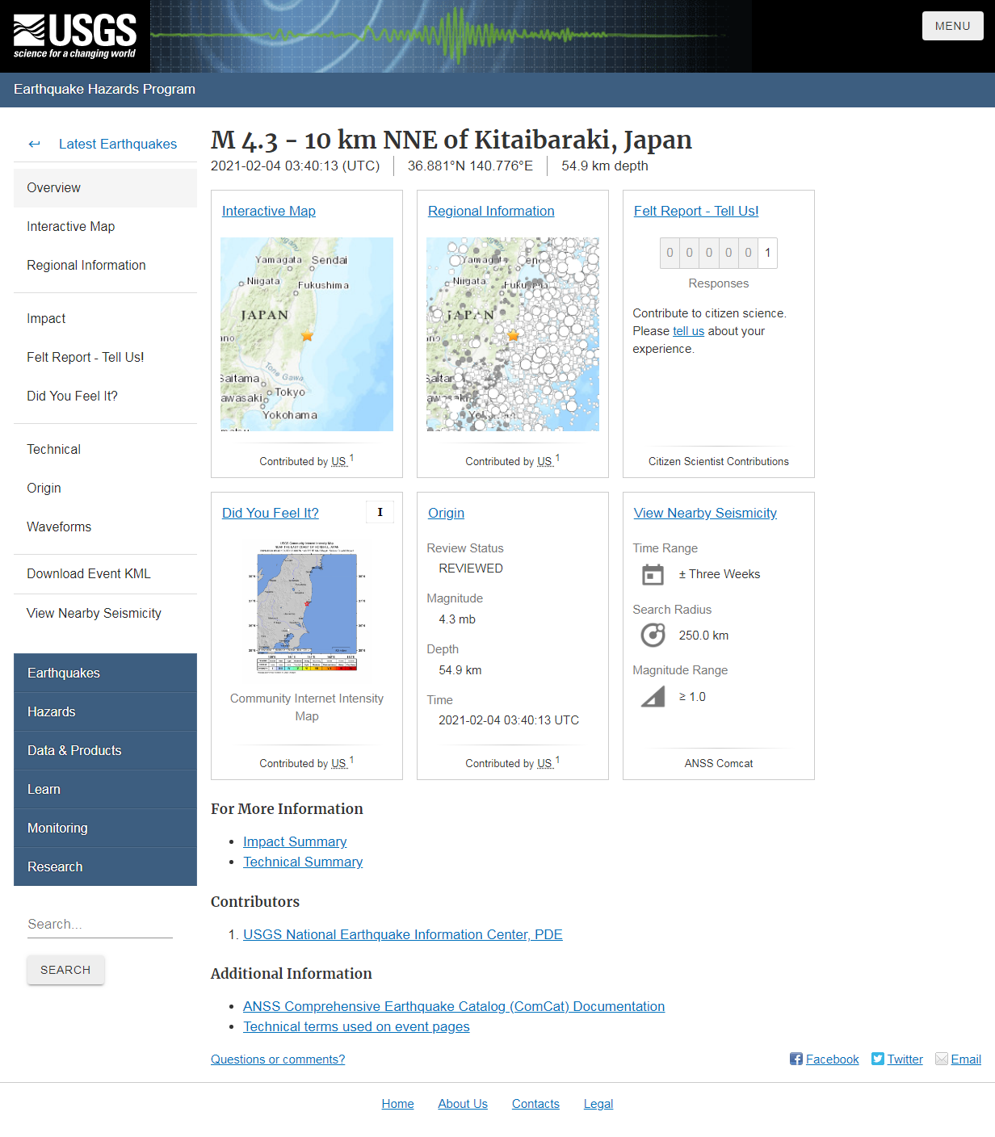995x1137 pixels.
Task: Expand the Learn navigation section
Action: [44, 789]
